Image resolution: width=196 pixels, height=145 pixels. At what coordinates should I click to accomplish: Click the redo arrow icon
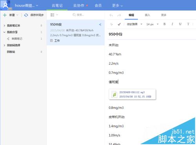119,15
